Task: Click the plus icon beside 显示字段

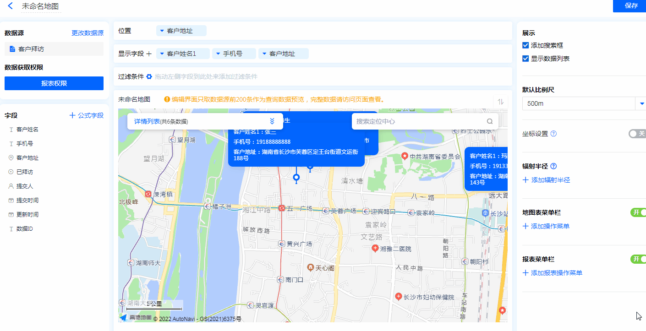Action: 148,54
